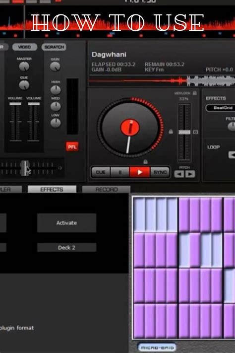Toggle the red PFL headphone button
Screen dimensions: 235x353
point(72,147)
